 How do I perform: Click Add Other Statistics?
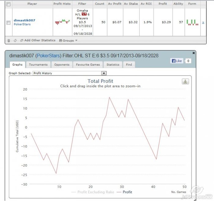pyautogui.click(x=38, y=40)
